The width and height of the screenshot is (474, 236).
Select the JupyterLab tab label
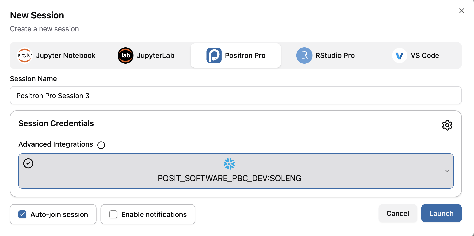(155, 55)
